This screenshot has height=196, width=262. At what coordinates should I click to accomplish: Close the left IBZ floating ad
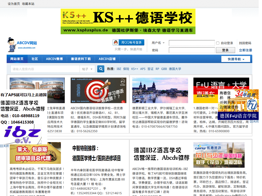coord(5,146)
